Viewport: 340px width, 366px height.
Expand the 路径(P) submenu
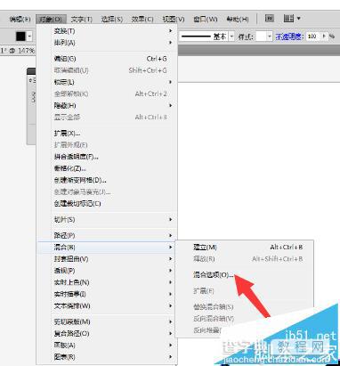coord(107,236)
